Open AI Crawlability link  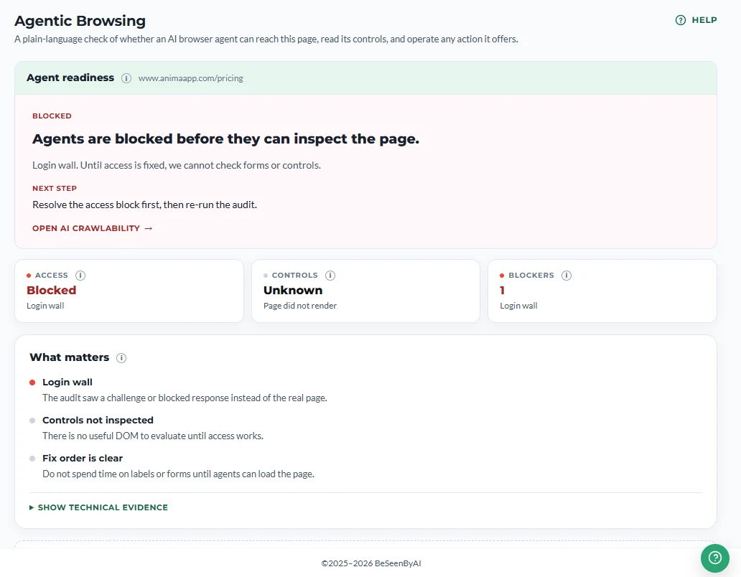click(92, 228)
